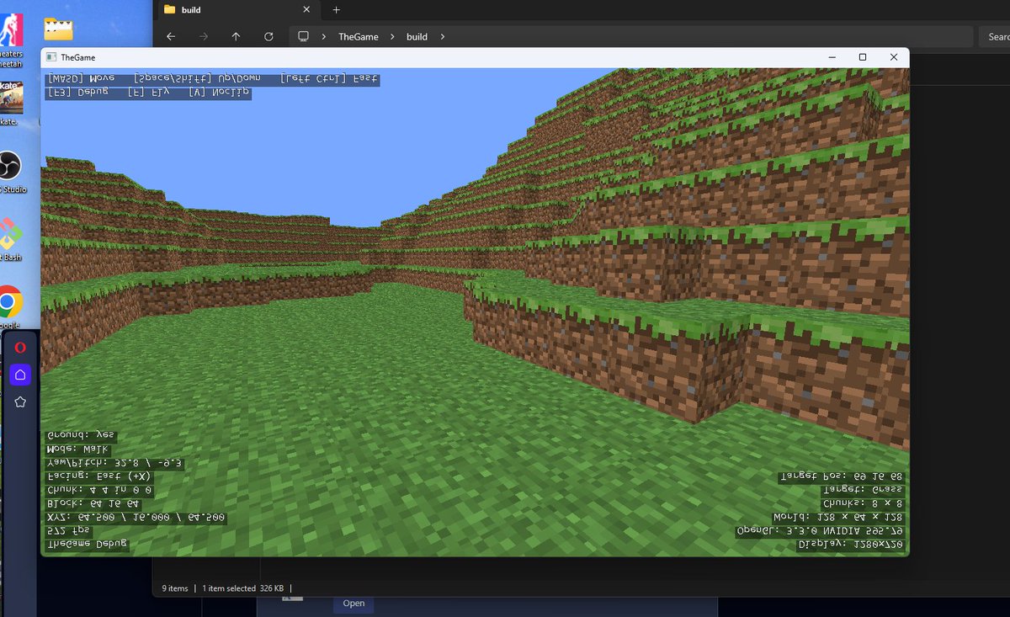Select the build tab in File Explorer

237,10
